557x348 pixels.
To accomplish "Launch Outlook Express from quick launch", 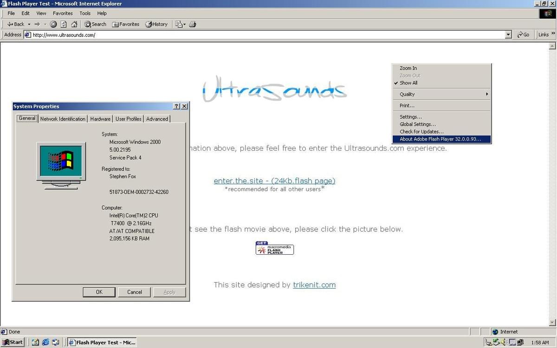I will click(56, 342).
